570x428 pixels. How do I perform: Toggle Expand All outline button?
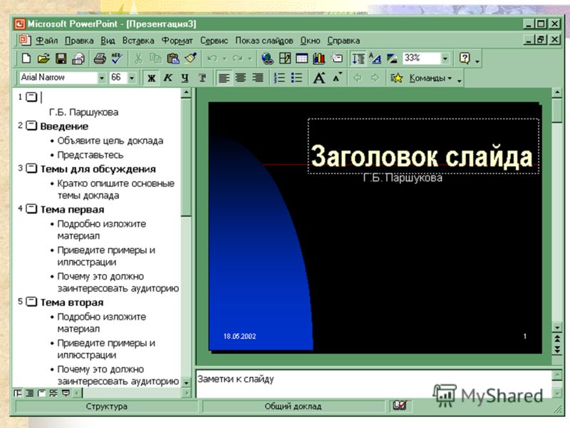358,58
